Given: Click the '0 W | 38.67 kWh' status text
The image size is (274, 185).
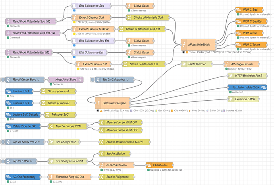Looking at the screenshot, I should click(112, 170).
